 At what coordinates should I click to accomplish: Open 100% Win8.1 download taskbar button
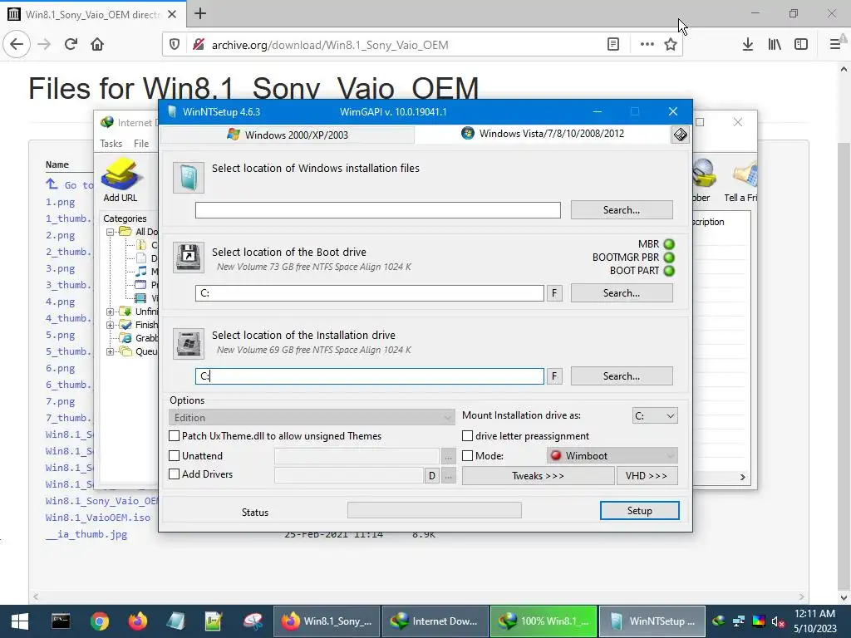coord(544,621)
